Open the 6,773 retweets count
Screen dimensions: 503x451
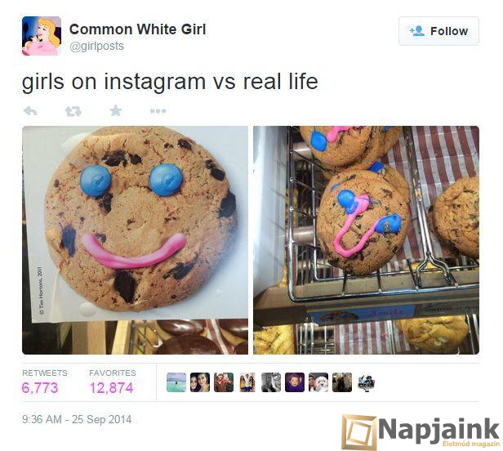point(40,388)
